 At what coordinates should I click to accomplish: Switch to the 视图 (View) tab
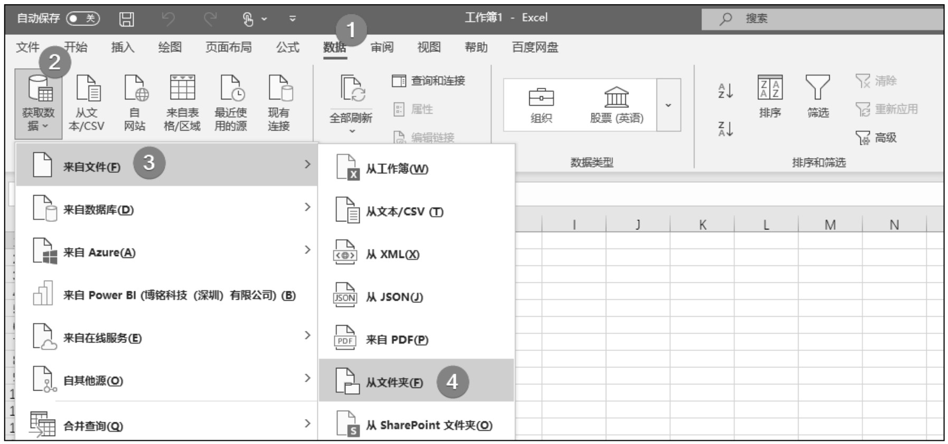429,47
